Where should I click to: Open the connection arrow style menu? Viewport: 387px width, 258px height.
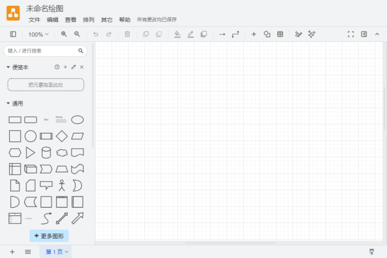(x=222, y=34)
